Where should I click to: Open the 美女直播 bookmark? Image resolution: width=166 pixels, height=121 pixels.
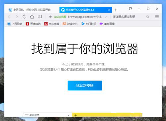[107, 24]
